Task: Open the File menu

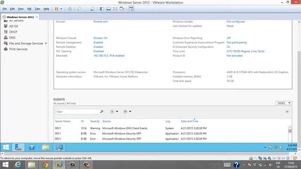Action: [x=5, y=9]
